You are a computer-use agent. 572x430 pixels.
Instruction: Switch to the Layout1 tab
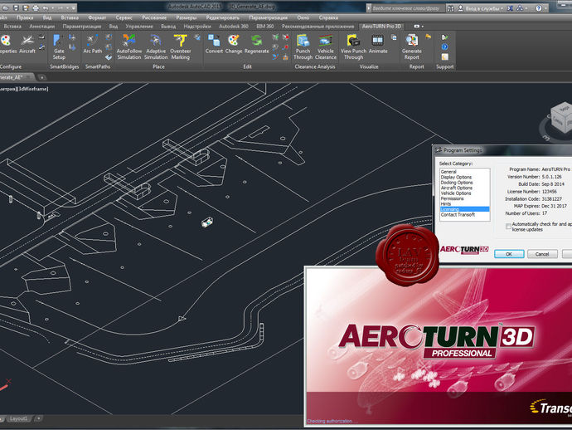point(19,418)
